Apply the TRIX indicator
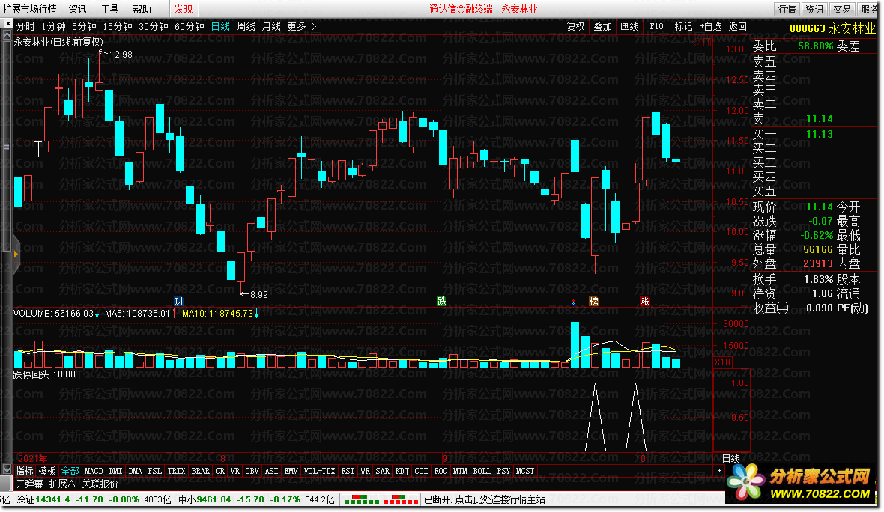The width and height of the screenshot is (884, 512). 176,471
